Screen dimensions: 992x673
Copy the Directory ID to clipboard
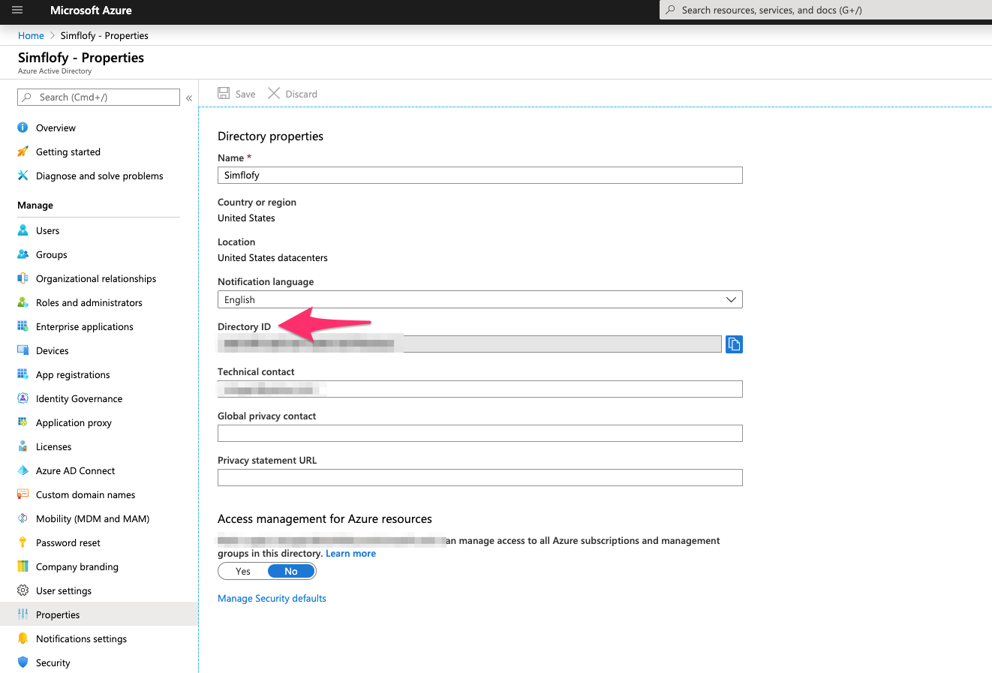pyautogui.click(x=734, y=344)
